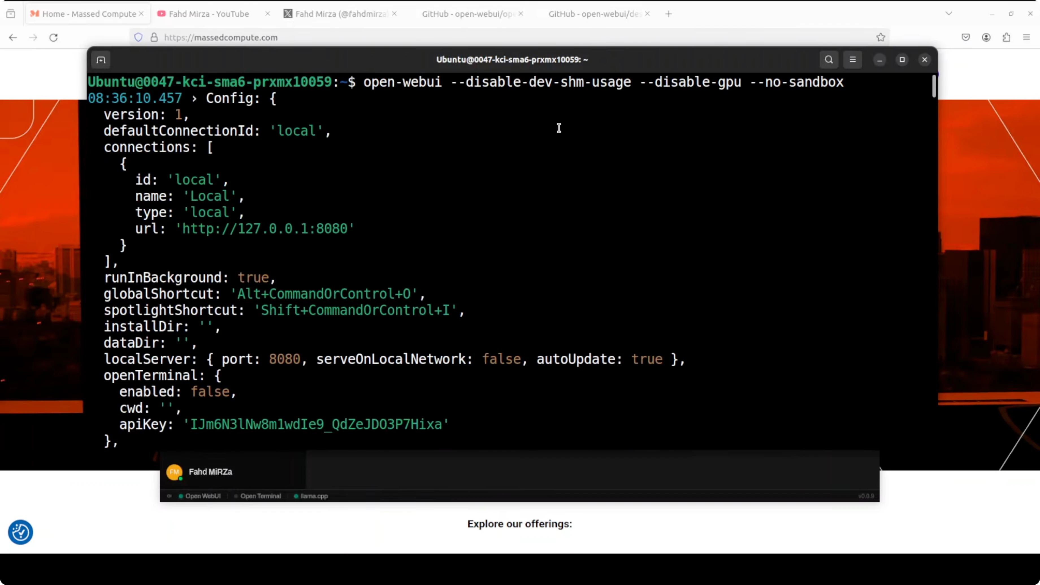Click the Firefox reload button
This screenshot has height=585, width=1040.
pyautogui.click(x=54, y=38)
